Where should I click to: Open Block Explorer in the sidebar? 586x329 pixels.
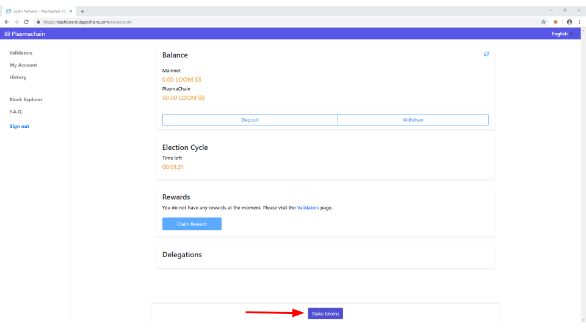[x=26, y=99]
